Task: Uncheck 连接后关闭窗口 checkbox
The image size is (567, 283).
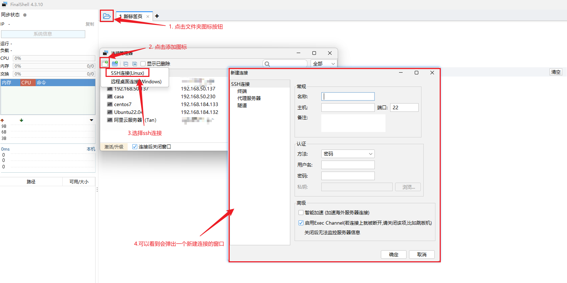Action: tap(135, 147)
